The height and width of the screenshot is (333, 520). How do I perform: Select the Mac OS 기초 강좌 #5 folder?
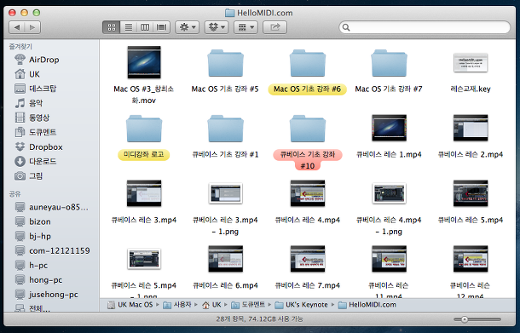tap(225, 63)
